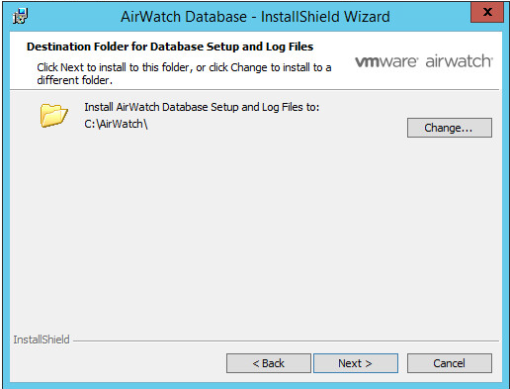Click the horizontal divider beside the InstallShield label

pyautogui.click(x=286, y=340)
